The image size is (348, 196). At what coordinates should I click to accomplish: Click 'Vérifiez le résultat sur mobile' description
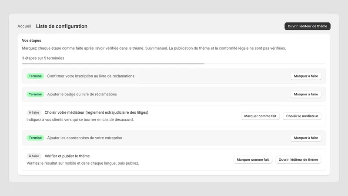pyautogui.click(x=83, y=163)
